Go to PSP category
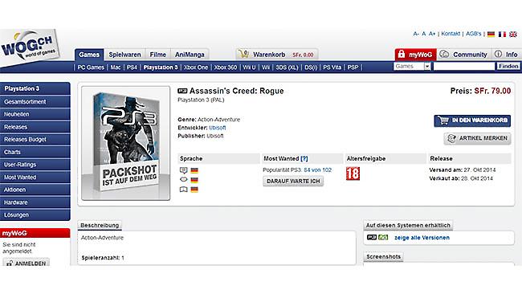The width and height of the screenshot is (522, 294). click(x=353, y=67)
